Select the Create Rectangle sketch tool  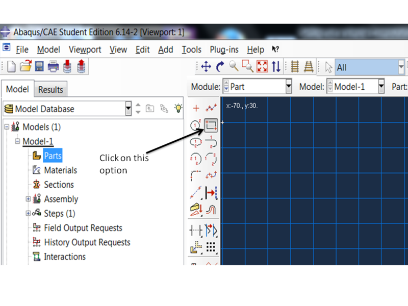[x=211, y=125]
